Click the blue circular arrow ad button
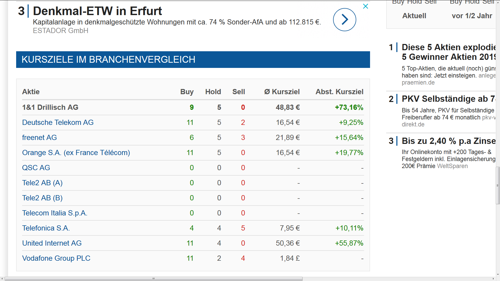This screenshot has width=500, height=281. 344,20
